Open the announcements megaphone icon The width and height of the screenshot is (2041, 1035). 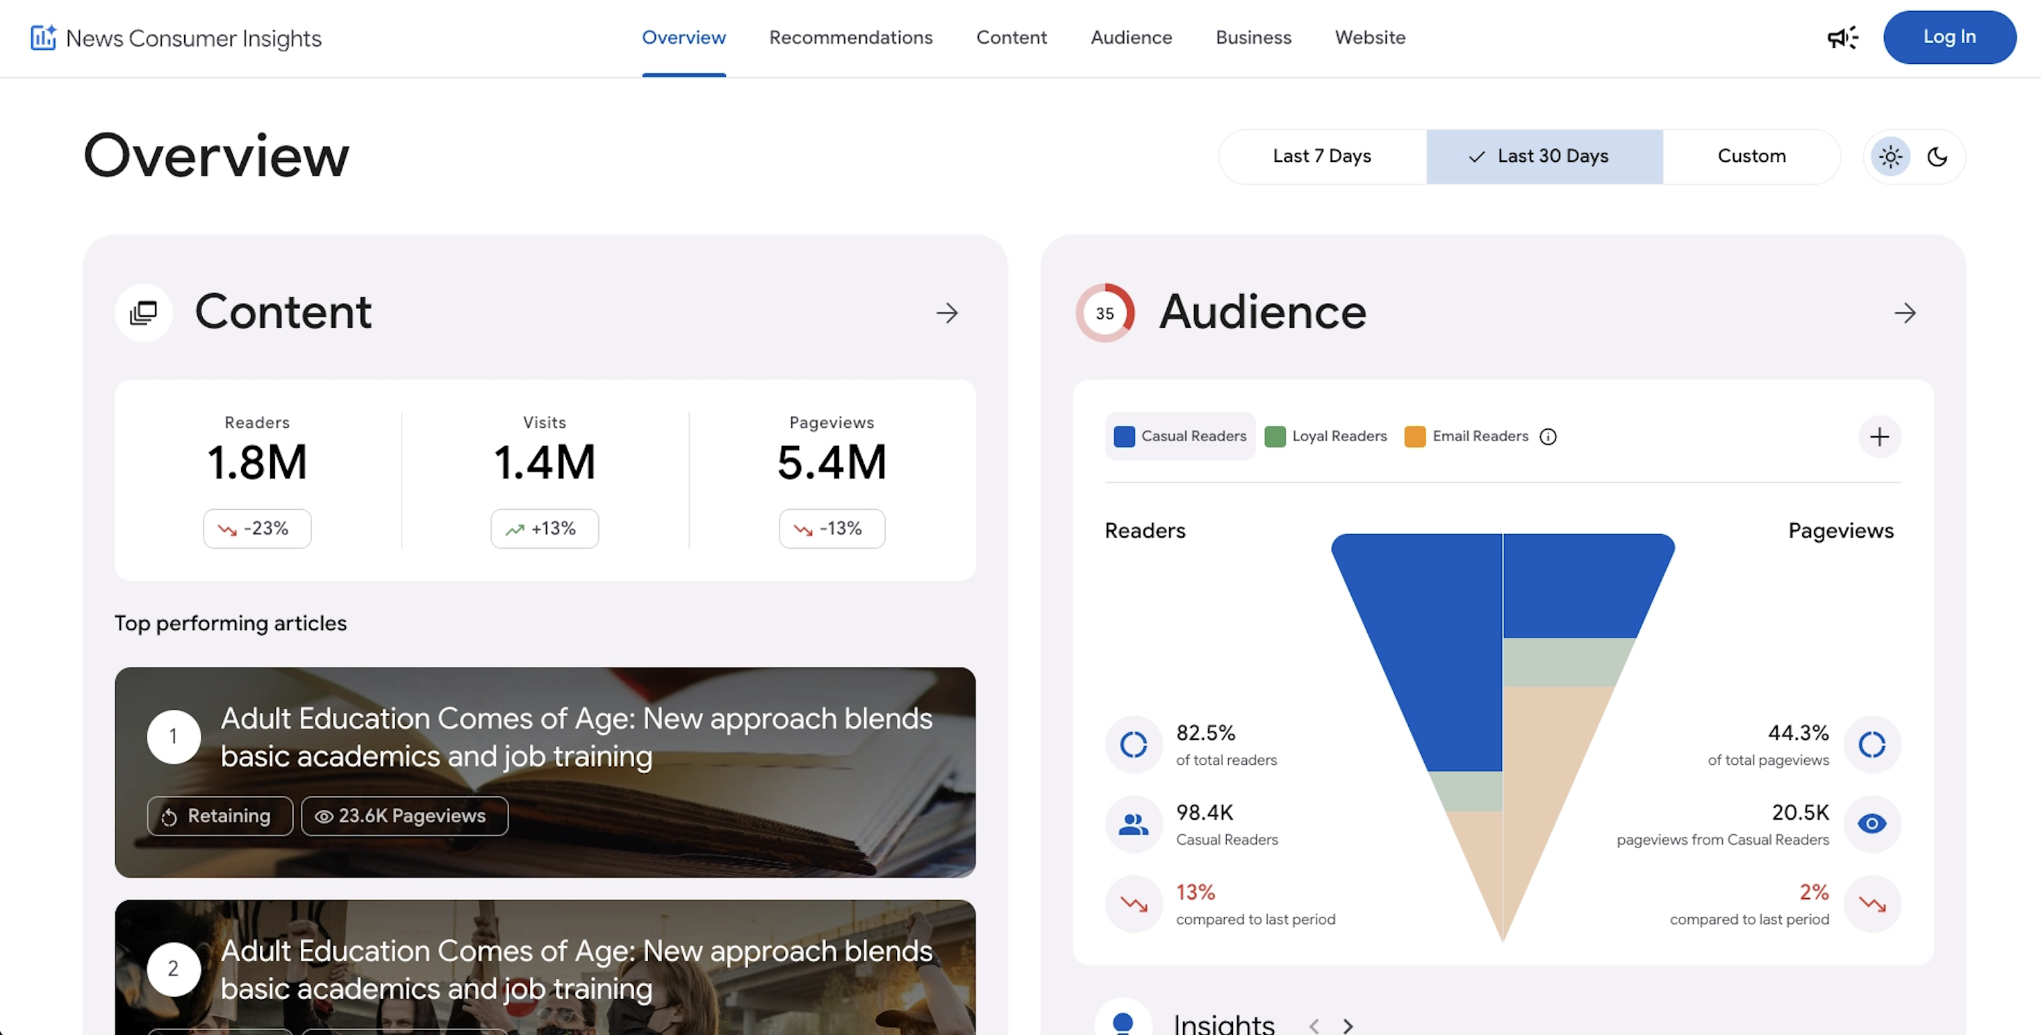[x=1842, y=38]
